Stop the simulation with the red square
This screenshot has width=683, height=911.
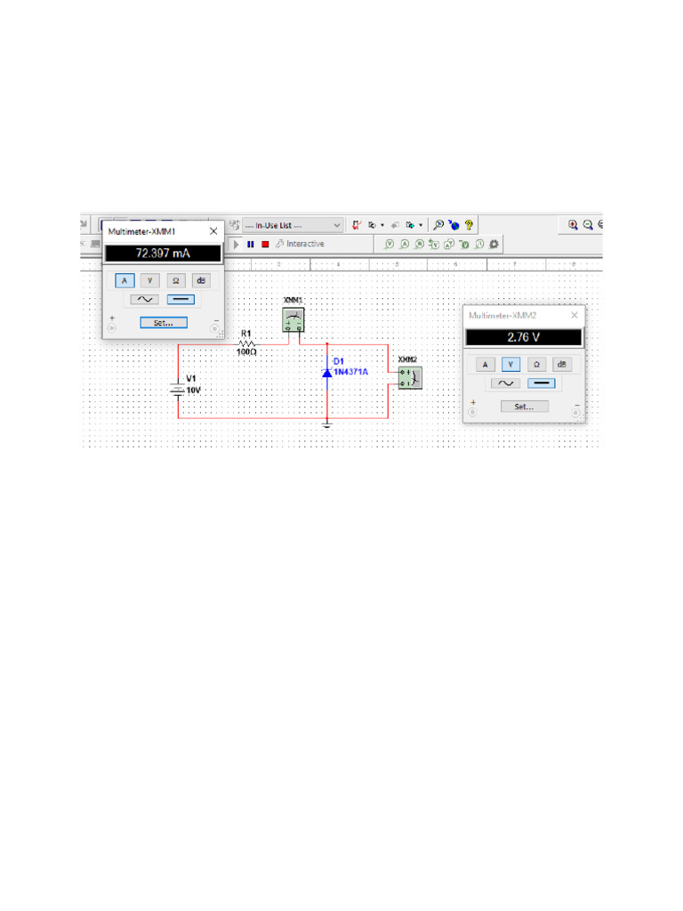pyautogui.click(x=265, y=244)
